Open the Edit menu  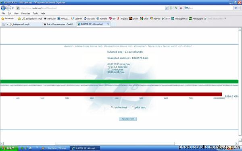[10, 13]
